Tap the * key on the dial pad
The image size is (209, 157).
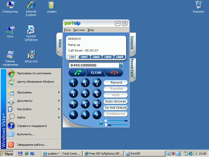[x=73, y=115]
